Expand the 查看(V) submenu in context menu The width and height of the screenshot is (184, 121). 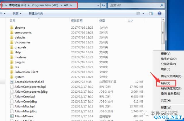[x=166, y=54]
